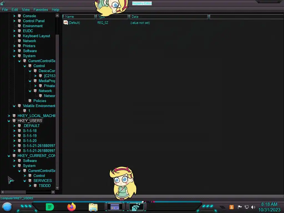Select the {C2153 device container key
Screen dimensions: 284x213
(49, 76)
